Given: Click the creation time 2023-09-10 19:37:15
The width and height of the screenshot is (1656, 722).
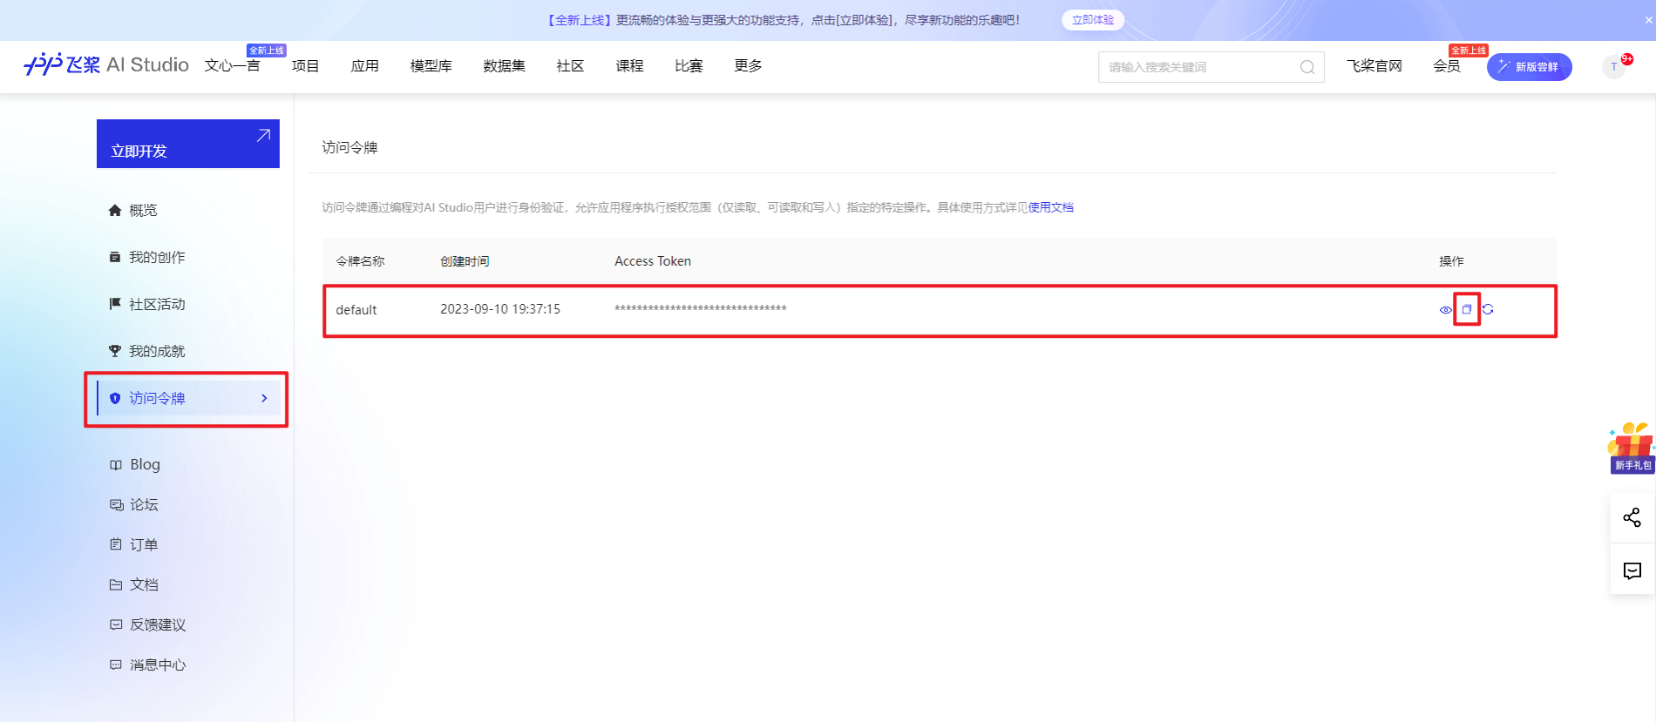Looking at the screenshot, I should pyautogui.click(x=500, y=309).
